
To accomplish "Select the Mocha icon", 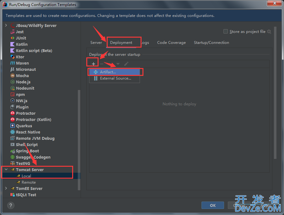I will click(12, 76).
